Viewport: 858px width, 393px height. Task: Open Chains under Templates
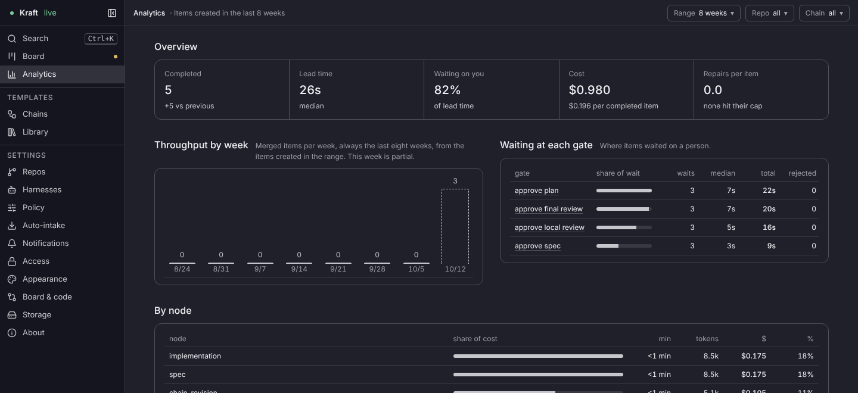(x=63, y=114)
